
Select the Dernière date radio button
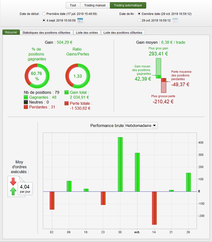pos(139,14)
